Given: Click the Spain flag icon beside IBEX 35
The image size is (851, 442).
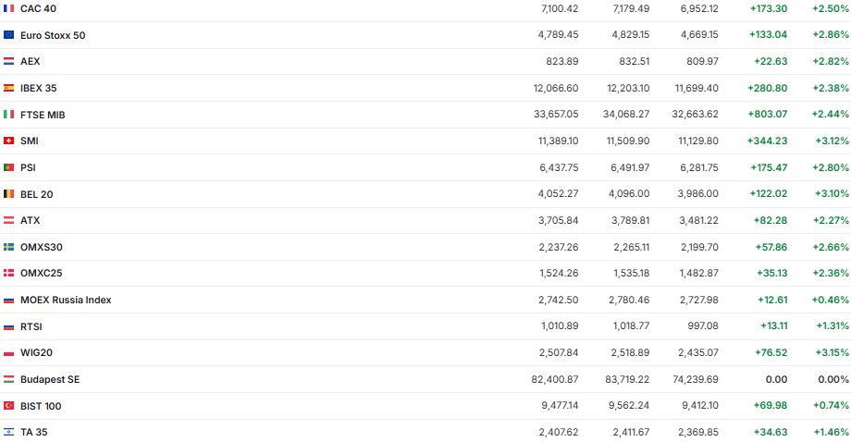Looking at the screenshot, I should (9, 88).
